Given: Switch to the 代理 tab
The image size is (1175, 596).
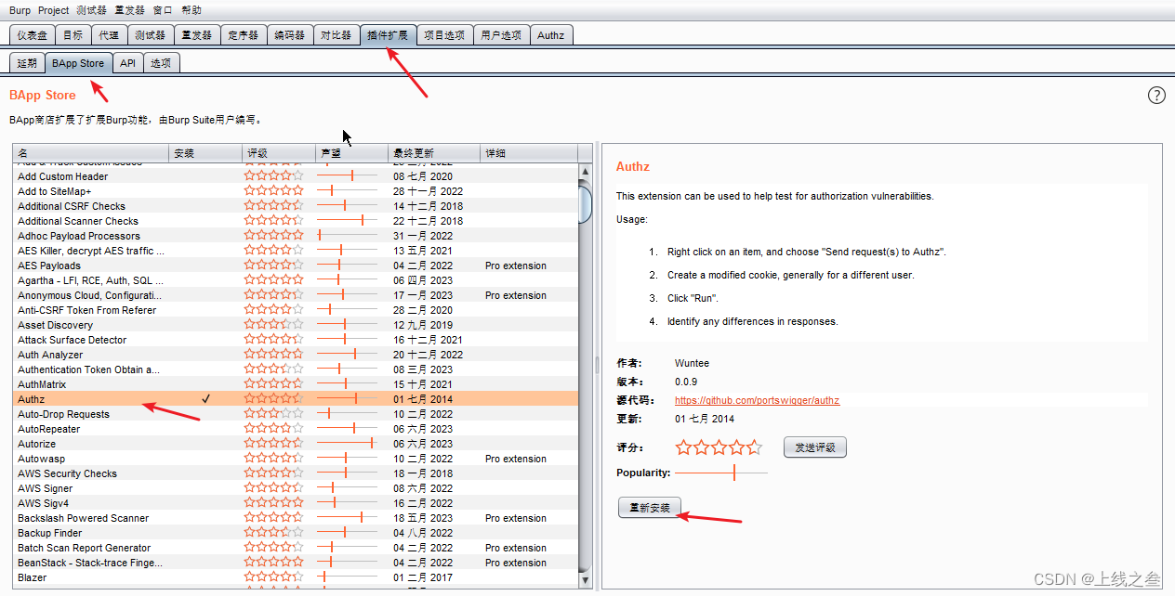Looking at the screenshot, I should pos(109,35).
